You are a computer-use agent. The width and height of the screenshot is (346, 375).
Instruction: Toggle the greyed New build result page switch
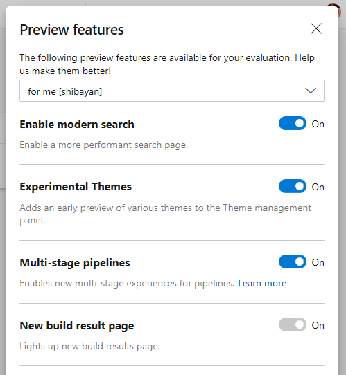[293, 324]
